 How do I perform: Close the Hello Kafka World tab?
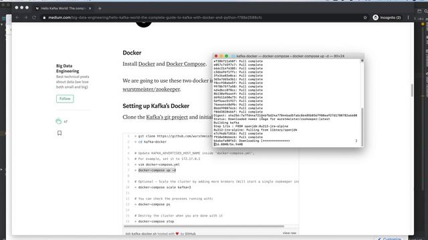tap(90, 9)
